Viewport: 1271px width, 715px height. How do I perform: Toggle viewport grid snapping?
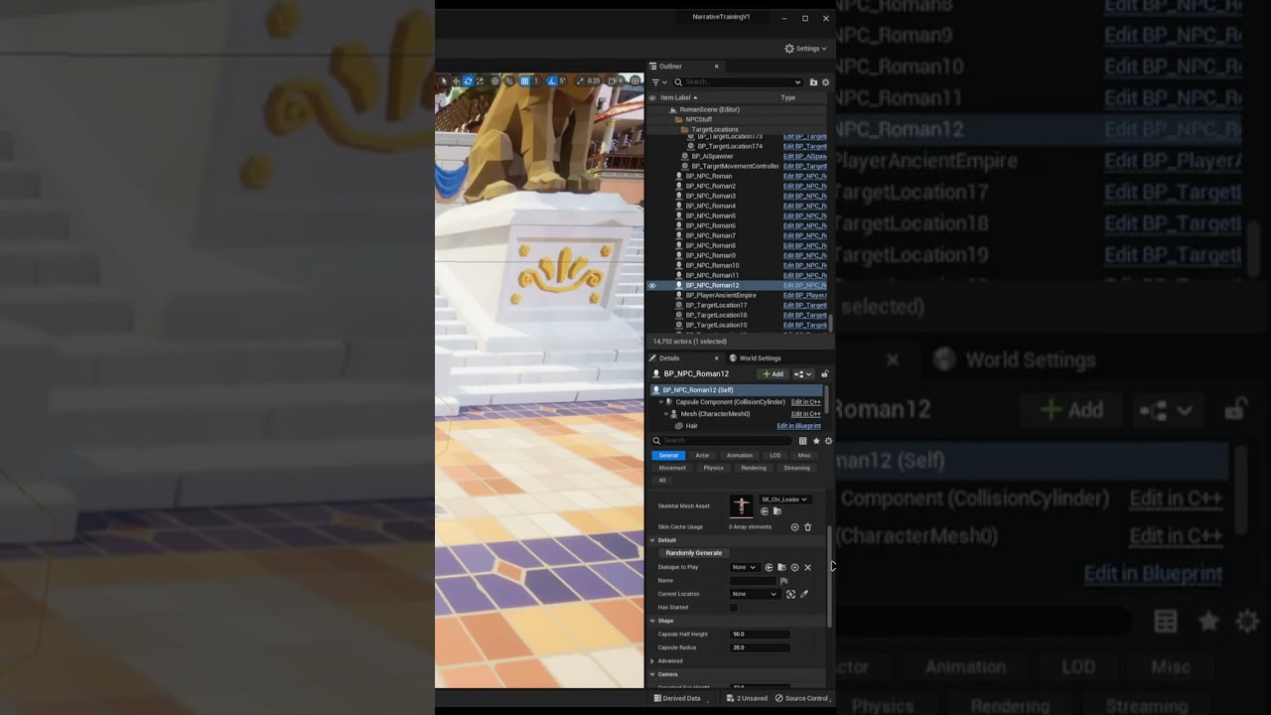[x=524, y=81]
